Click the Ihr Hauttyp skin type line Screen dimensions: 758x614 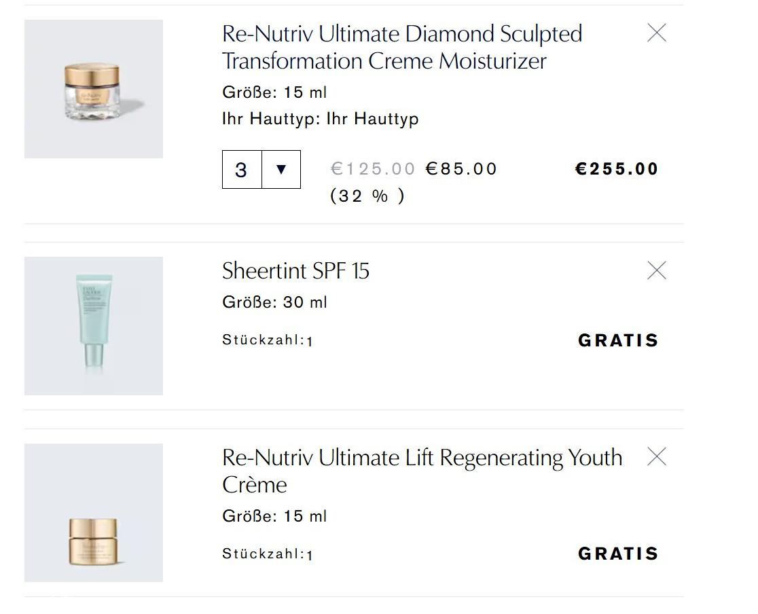tap(320, 119)
